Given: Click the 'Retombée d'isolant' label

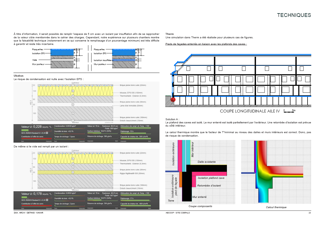Looking at the screenshot, I should [x=209, y=186].
